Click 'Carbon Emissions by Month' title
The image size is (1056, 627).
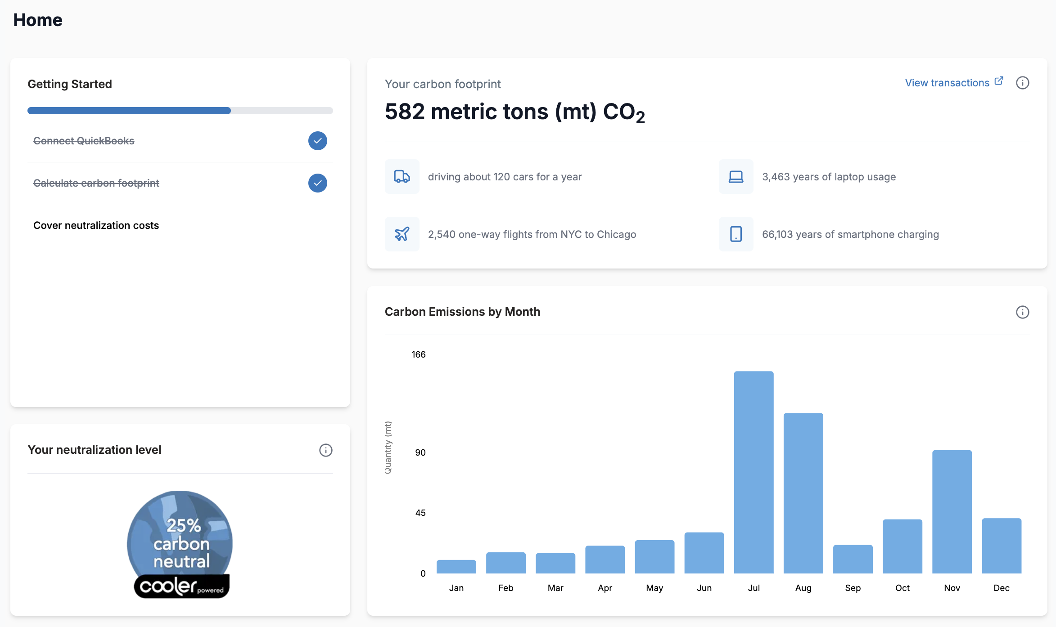point(462,312)
